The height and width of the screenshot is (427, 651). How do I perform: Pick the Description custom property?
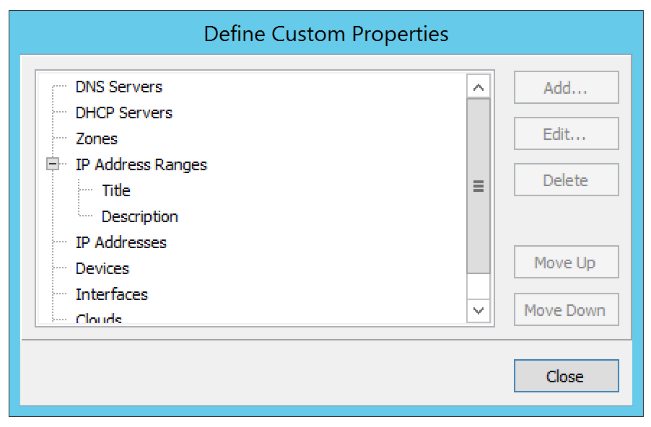[139, 216]
